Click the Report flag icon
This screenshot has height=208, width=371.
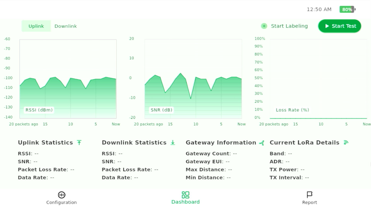pyautogui.click(x=309, y=194)
